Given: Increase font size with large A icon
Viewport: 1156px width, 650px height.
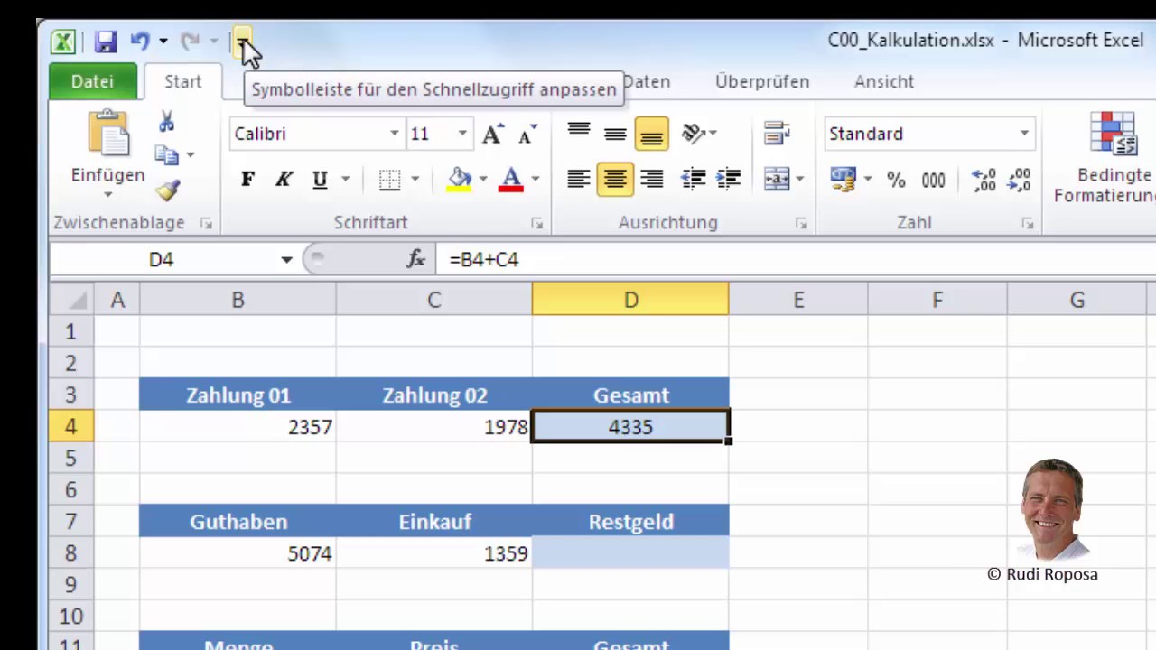Looking at the screenshot, I should 492,135.
